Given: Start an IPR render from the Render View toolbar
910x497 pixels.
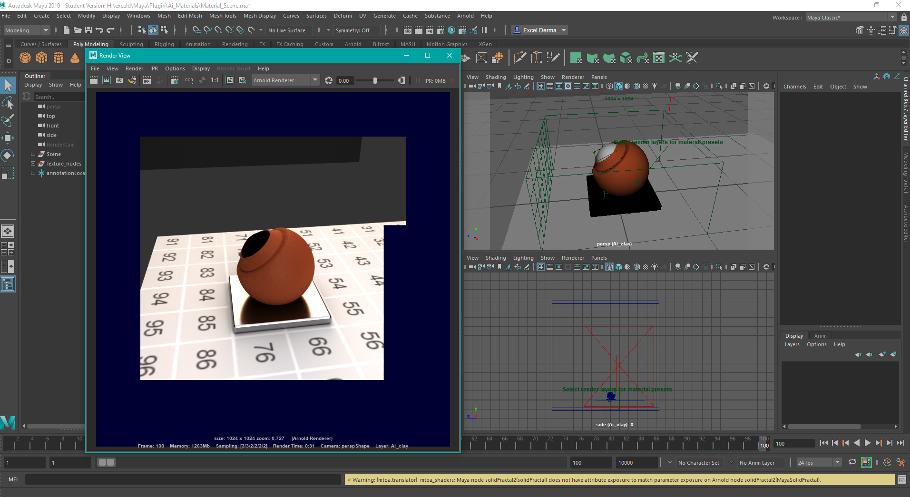Looking at the screenshot, I should click(x=147, y=80).
